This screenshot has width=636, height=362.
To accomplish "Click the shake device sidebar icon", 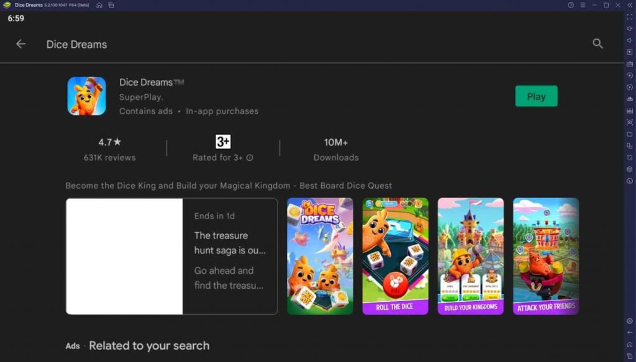I will point(630,157).
